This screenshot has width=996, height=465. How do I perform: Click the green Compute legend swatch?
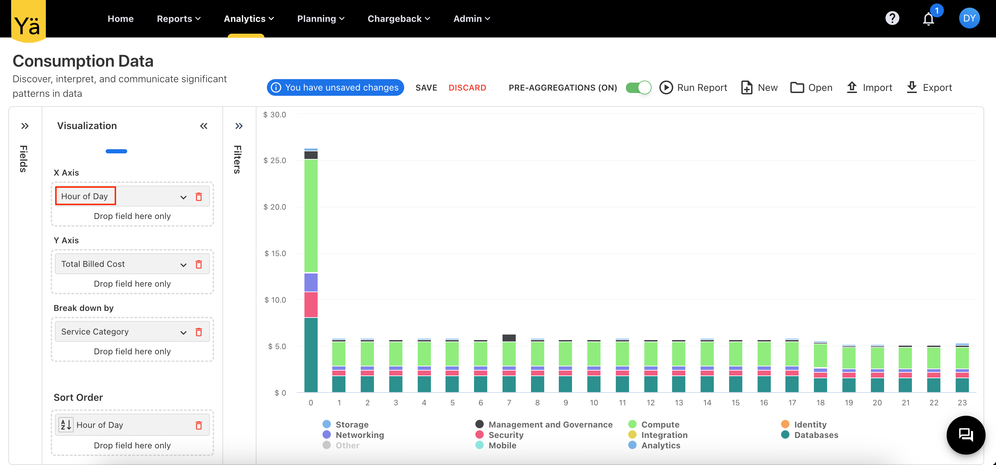[x=632, y=424]
